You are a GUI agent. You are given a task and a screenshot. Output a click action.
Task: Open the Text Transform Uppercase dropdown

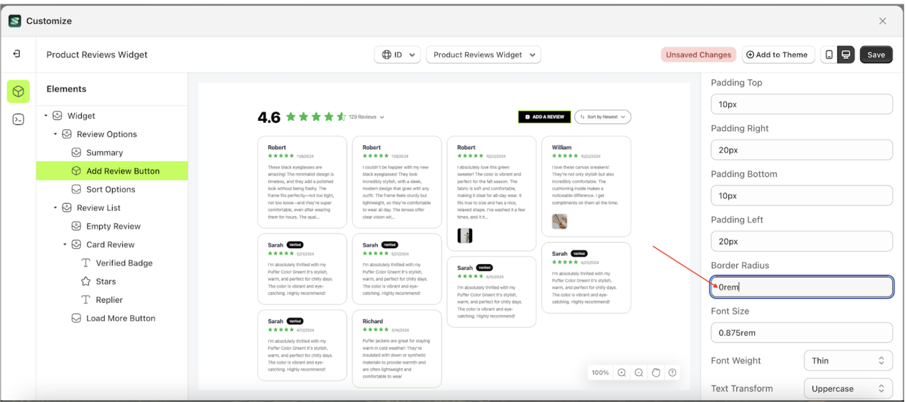(x=848, y=388)
